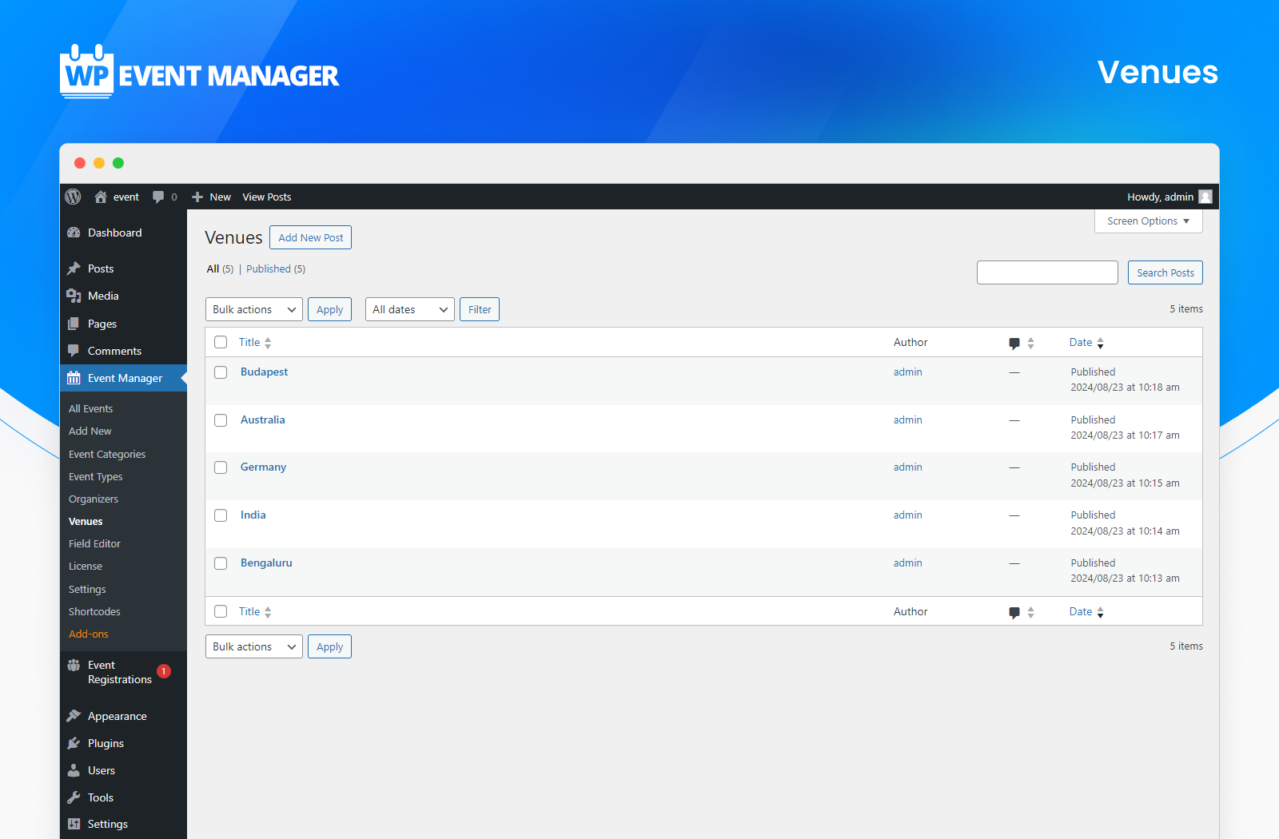Click the Tools wrench icon
1279x839 pixels.
pyautogui.click(x=74, y=797)
